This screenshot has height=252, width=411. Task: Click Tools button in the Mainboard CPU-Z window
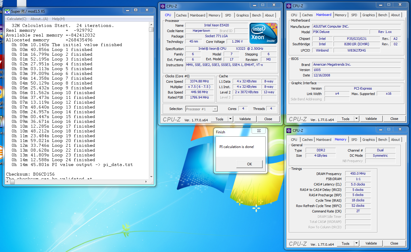point(346,119)
